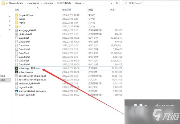The height and width of the screenshot is (124, 180).
Task: Select the file name eldenring.exe
Action: pos(26,72)
